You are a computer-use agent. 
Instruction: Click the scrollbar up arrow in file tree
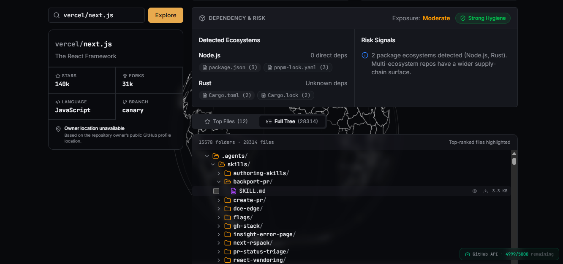(514, 154)
